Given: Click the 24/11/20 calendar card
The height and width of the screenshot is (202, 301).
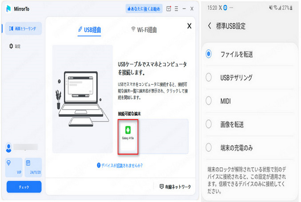Looking at the screenshot, I should pos(33,167).
